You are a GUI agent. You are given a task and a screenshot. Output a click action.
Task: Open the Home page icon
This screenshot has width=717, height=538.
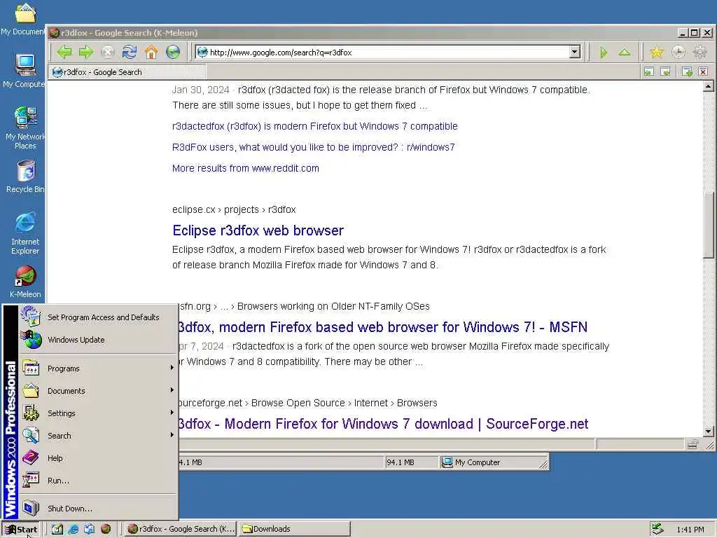(151, 52)
